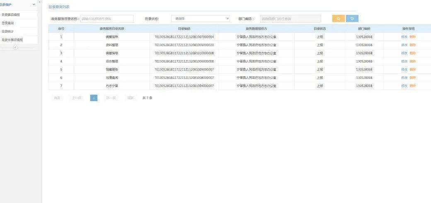Click the 首页 pagination button
The image size is (431, 203).
(x=57, y=98)
